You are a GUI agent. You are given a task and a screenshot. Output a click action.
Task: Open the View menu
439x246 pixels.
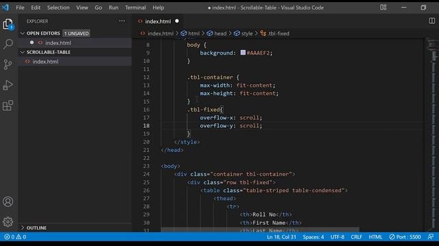(x=82, y=8)
